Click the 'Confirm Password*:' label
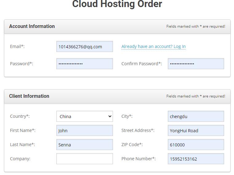Image resolution: width=234 pixels, height=175 pixels. point(142,64)
